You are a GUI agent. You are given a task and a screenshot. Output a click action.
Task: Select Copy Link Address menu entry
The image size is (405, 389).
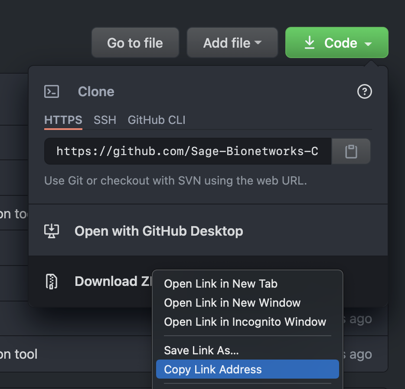tap(248, 369)
